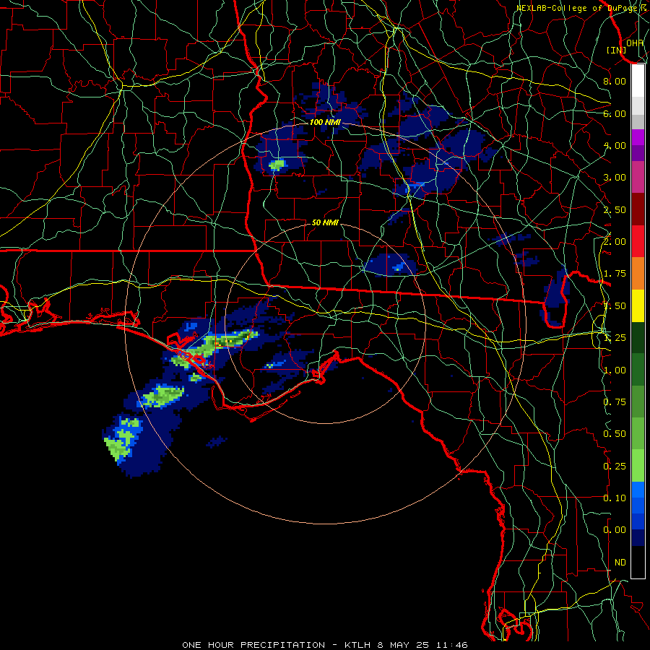
Task: Click the 0.10 legend value
Action: [615, 498]
